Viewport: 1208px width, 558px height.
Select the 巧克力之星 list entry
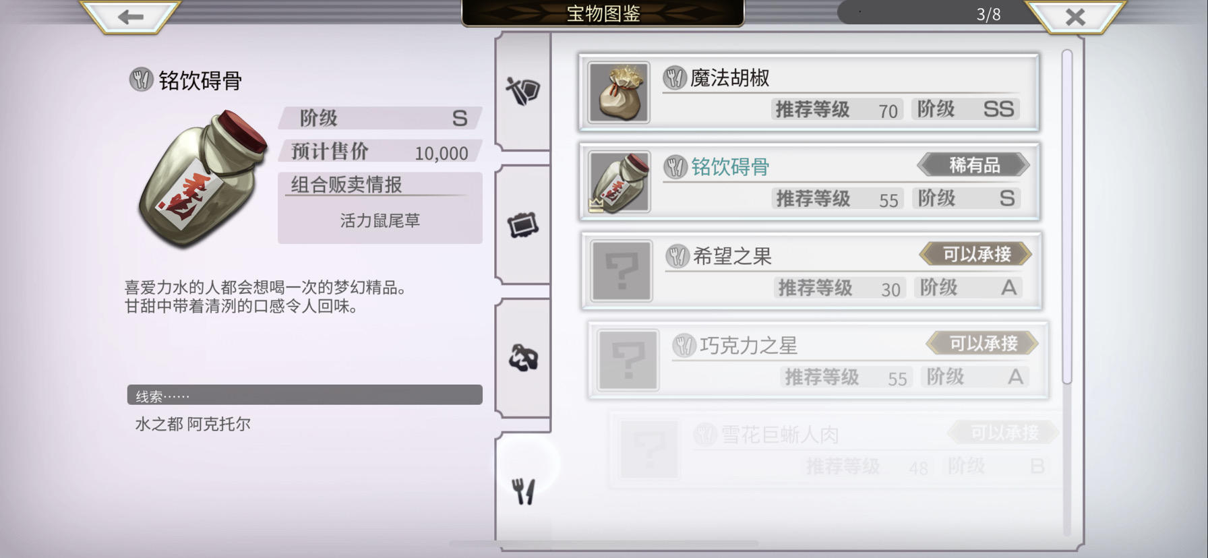(x=818, y=361)
